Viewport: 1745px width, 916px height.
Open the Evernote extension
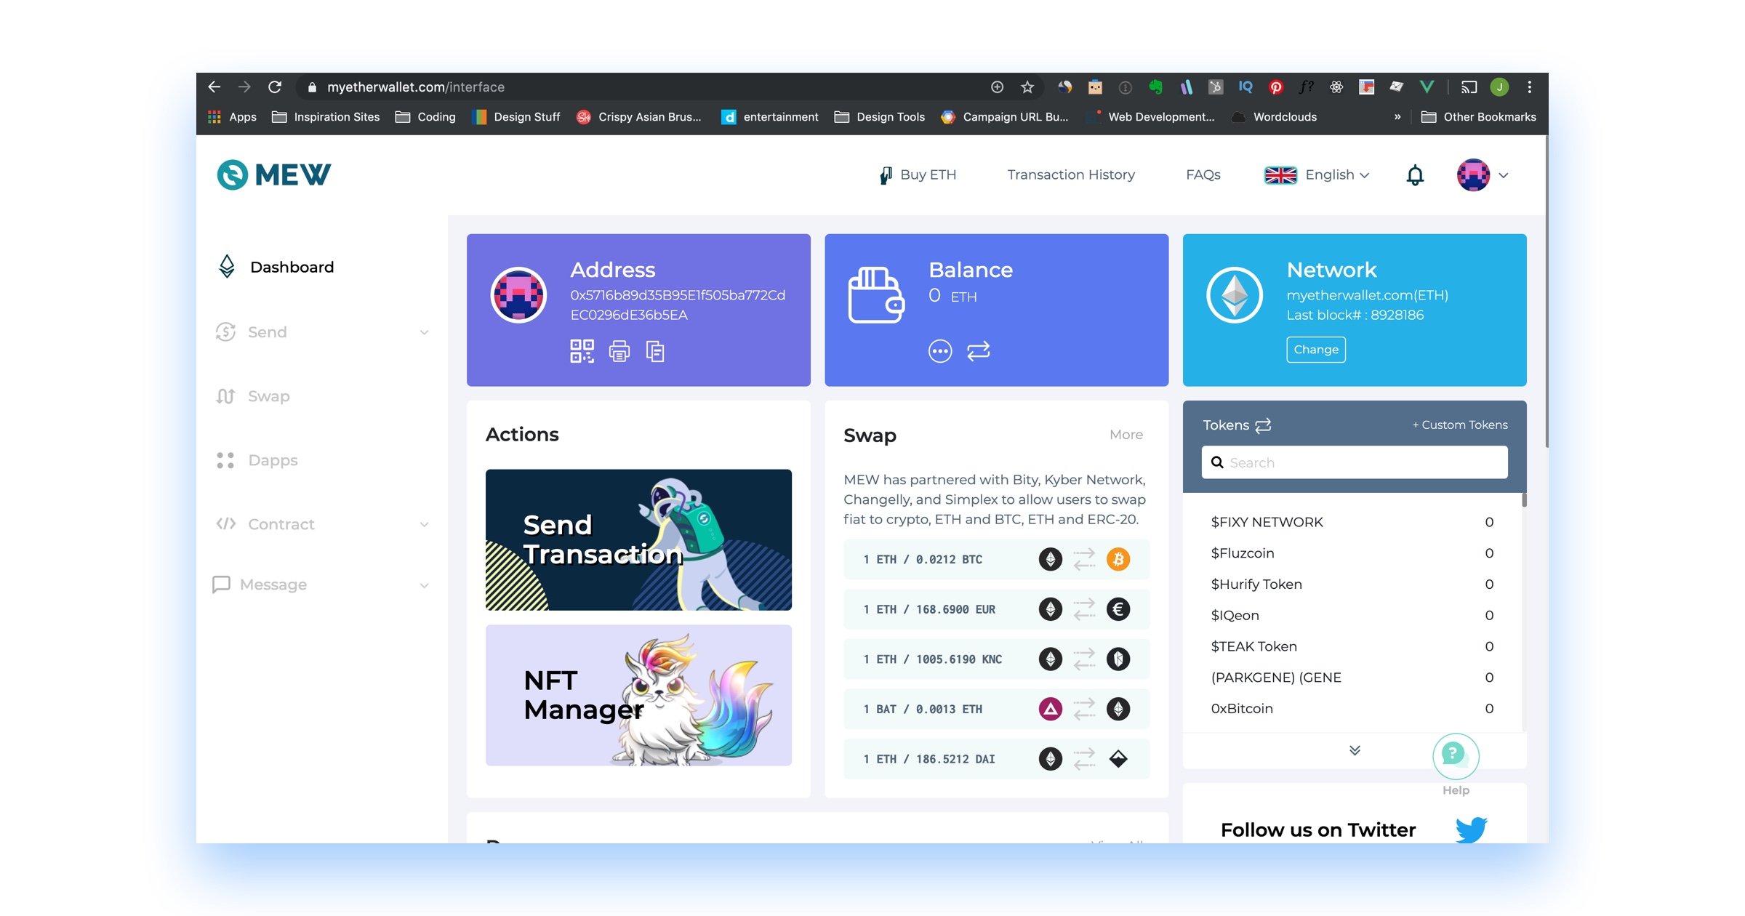[x=1155, y=87]
